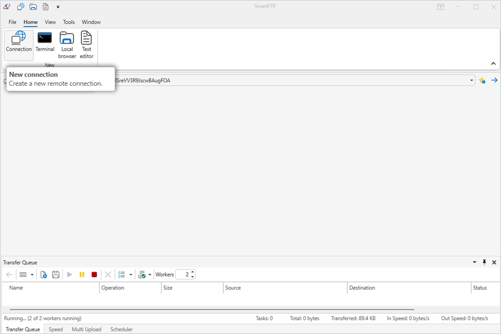Click the add file icon in Transfer Queue
501x334 pixels.
[x=43, y=274]
